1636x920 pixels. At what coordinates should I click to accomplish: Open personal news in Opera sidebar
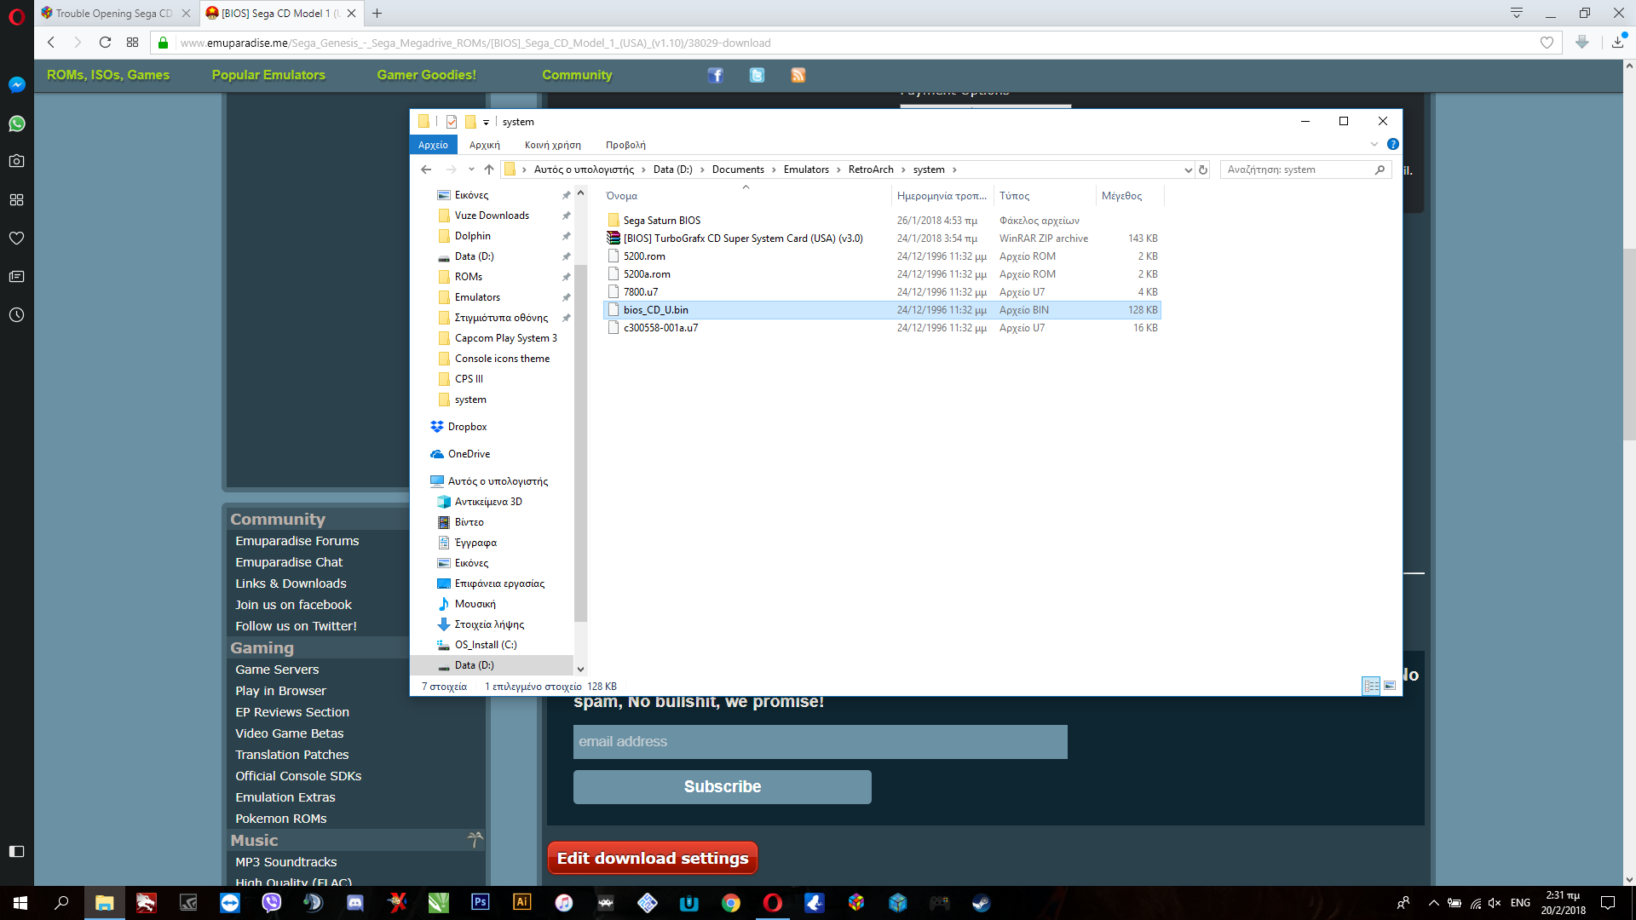pyautogui.click(x=16, y=276)
